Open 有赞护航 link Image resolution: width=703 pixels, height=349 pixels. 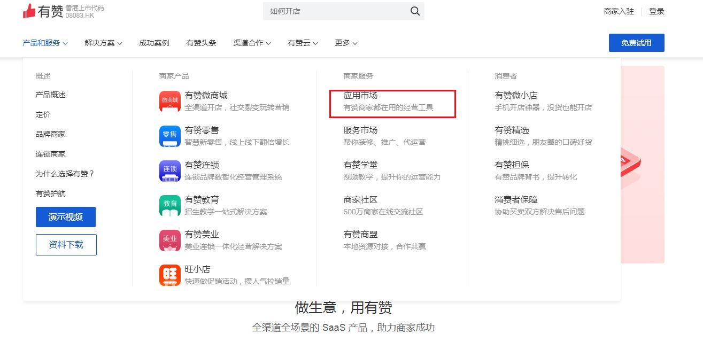(51, 193)
